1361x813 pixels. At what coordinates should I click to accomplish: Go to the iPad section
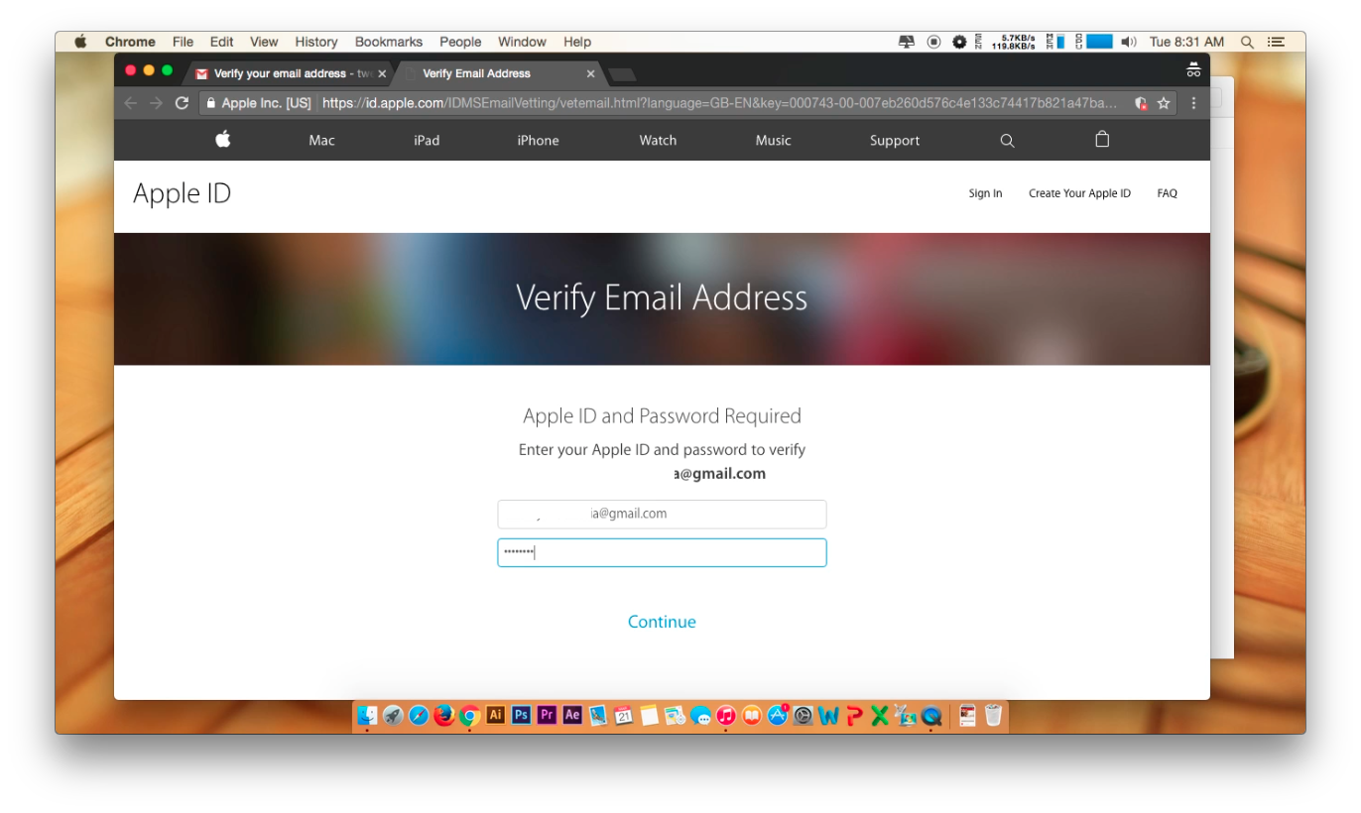427,141
